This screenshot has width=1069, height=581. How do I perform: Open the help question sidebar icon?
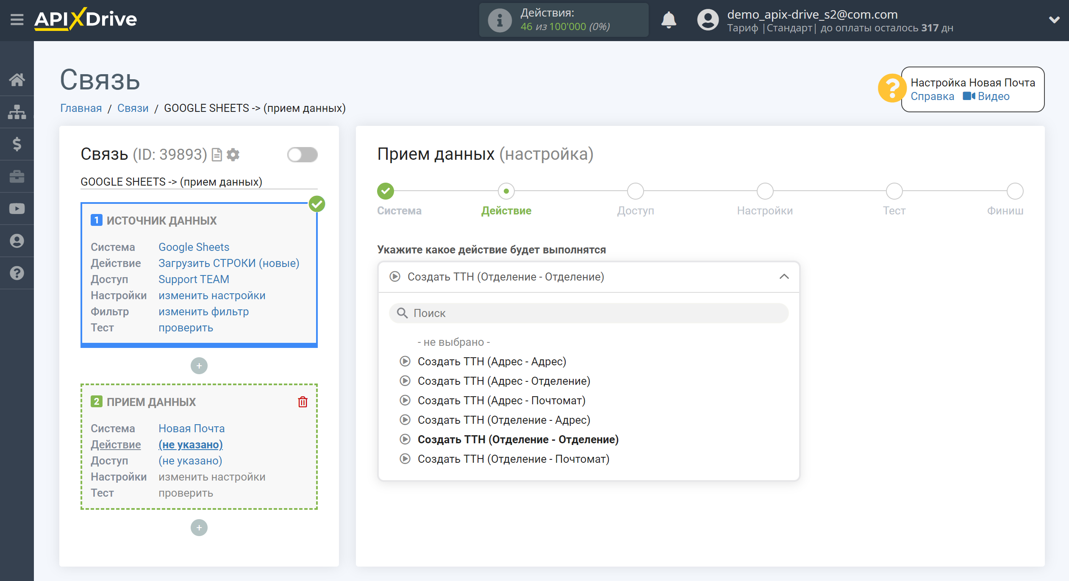tap(17, 273)
